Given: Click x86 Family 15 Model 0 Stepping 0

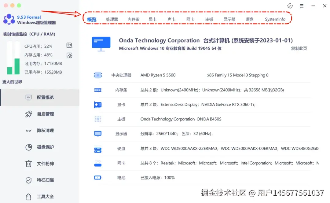Looking at the screenshot, I should [x=238, y=75].
